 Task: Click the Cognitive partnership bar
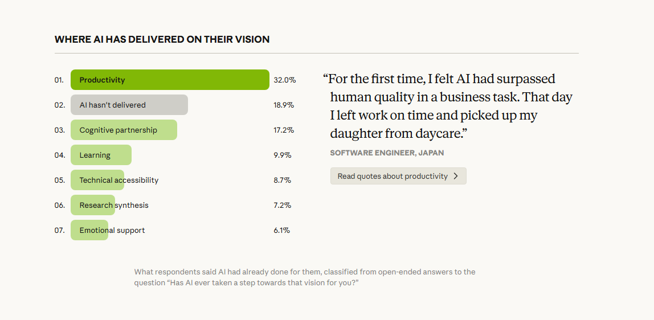(124, 130)
